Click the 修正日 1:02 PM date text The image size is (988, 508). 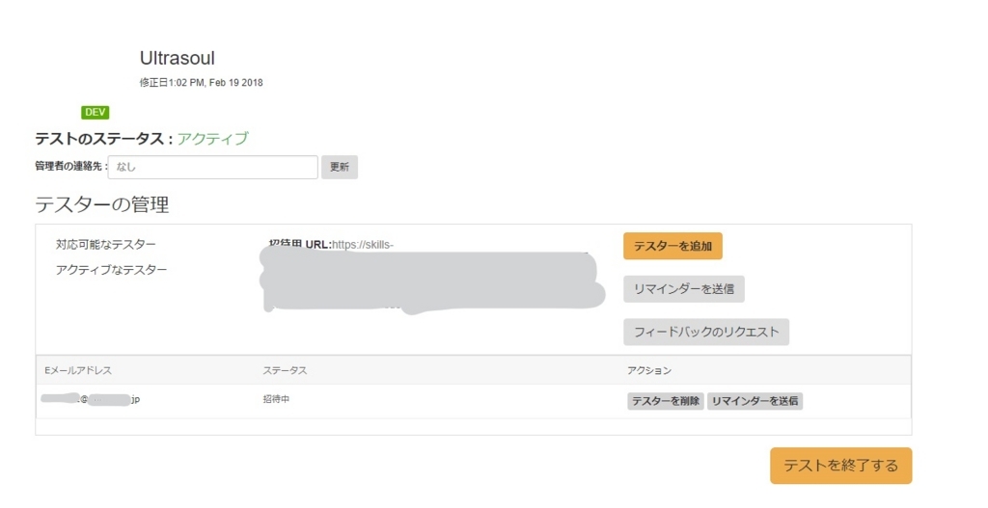[x=201, y=83]
